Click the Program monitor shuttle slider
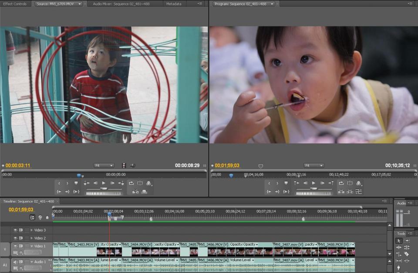The image size is (418, 273). pyautogui.click(x=314, y=189)
